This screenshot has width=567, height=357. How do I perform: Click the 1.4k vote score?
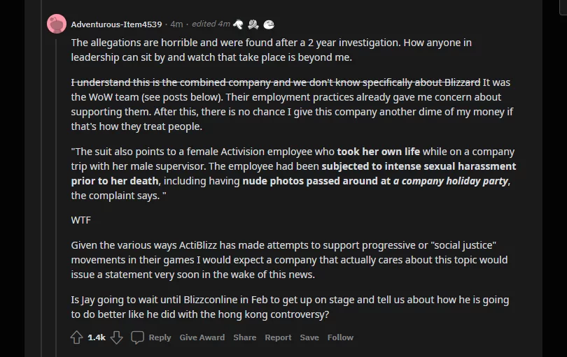pos(97,337)
